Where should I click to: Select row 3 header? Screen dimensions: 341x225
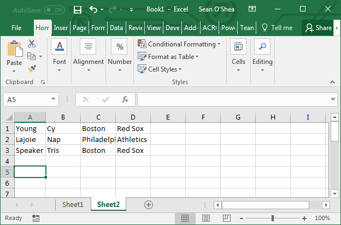point(7,150)
